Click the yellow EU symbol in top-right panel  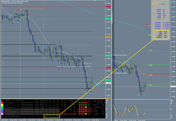click(155, 3)
